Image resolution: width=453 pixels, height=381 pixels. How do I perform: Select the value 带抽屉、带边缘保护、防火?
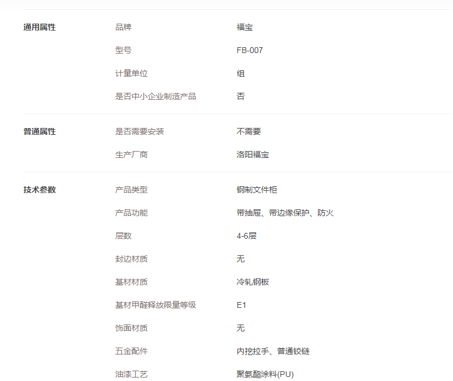point(285,213)
